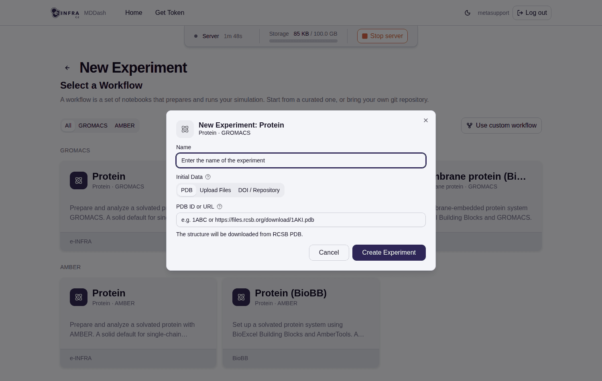The height and width of the screenshot is (381, 602).
Task: Filter workflows by AMBER
Action: 125,126
